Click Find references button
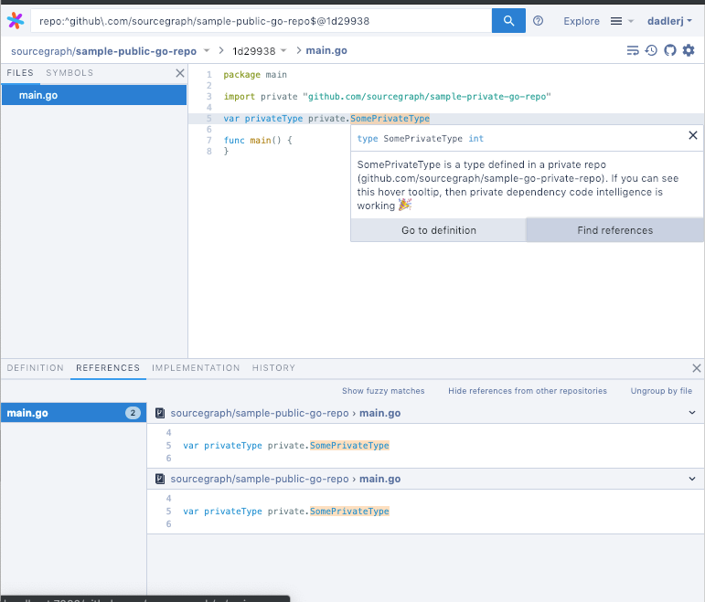The width and height of the screenshot is (705, 602). (x=614, y=230)
